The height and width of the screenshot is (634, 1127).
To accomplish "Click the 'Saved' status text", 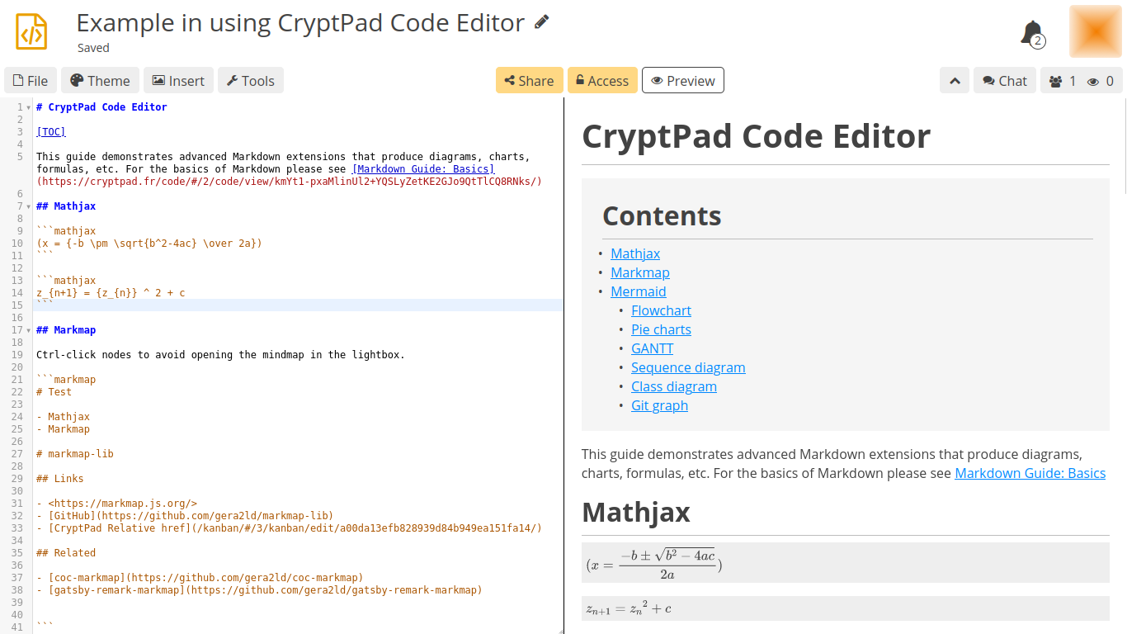I will [x=93, y=48].
